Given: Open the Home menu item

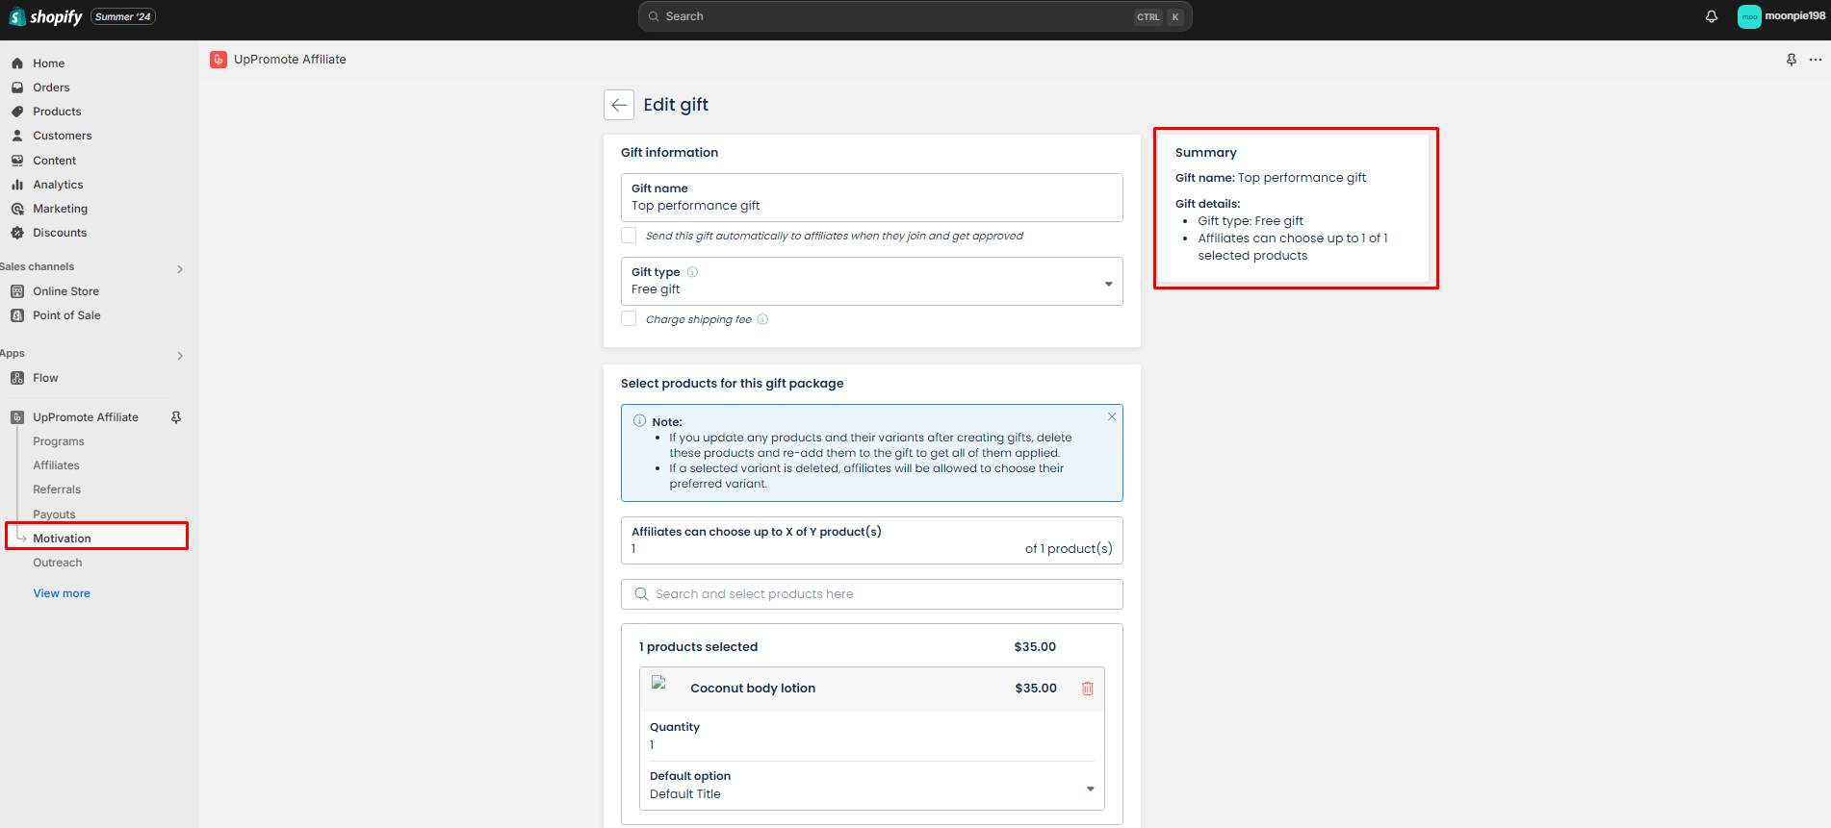Looking at the screenshot, I should tap(48, 63).
